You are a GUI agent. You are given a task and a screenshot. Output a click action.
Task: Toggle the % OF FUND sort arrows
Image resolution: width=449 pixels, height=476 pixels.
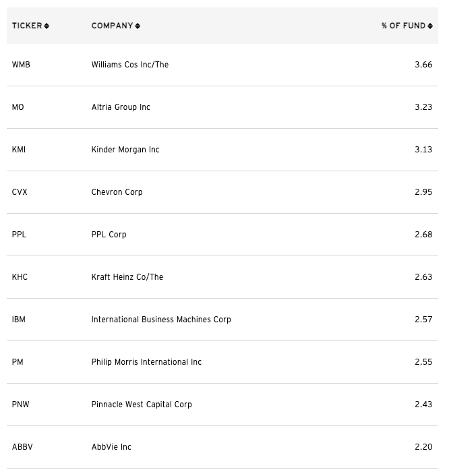430,26
